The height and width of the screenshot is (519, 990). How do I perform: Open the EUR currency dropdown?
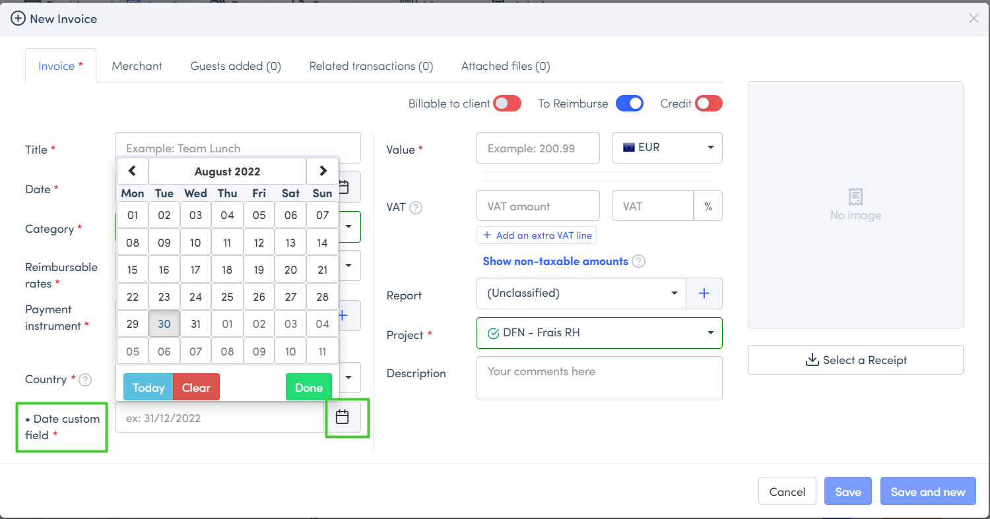pos(667,148)
